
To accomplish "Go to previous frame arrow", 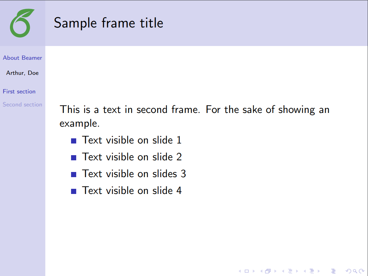I will 261,271.
